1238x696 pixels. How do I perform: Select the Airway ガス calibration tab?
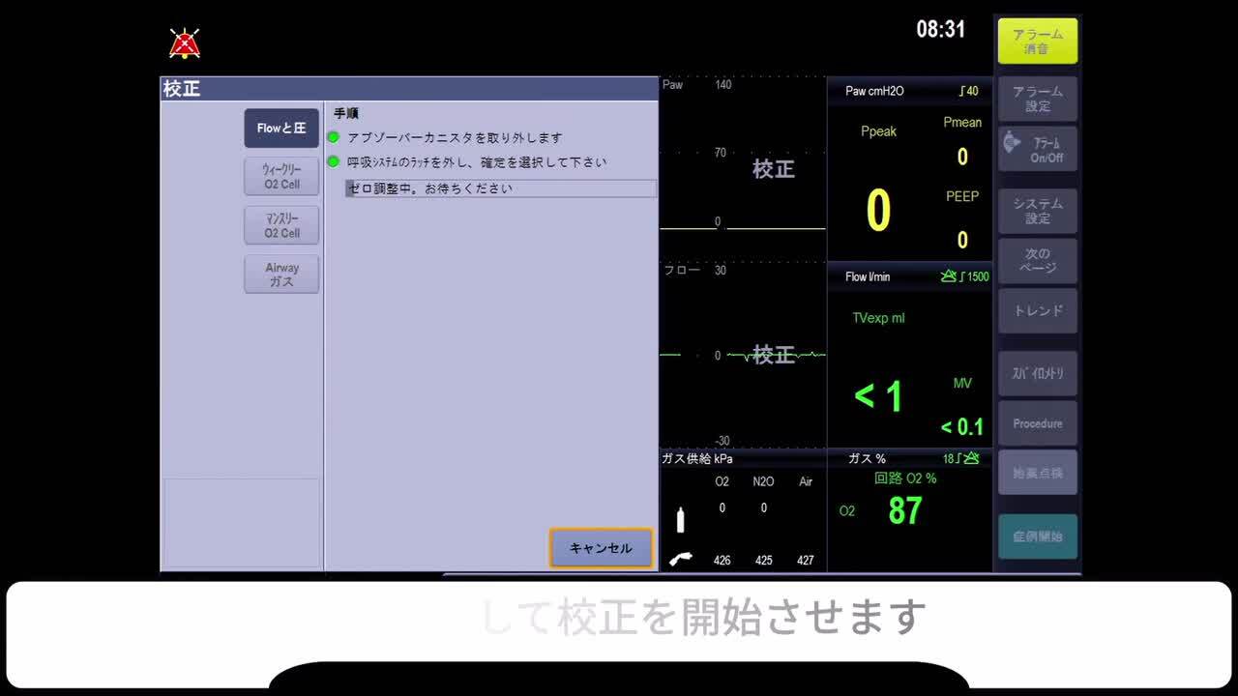pos(281,275)
